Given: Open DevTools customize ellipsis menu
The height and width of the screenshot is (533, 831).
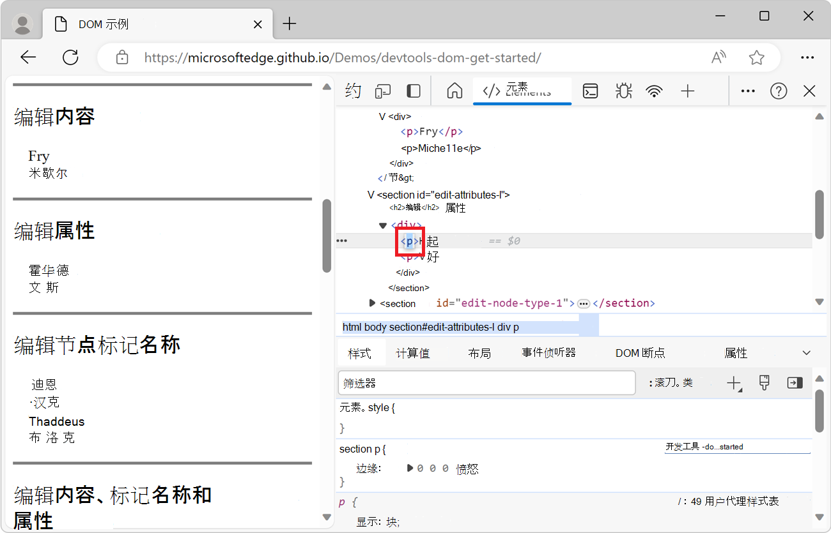Looking at the screenshot, I should pyautogui.click(x=748, y=91).
